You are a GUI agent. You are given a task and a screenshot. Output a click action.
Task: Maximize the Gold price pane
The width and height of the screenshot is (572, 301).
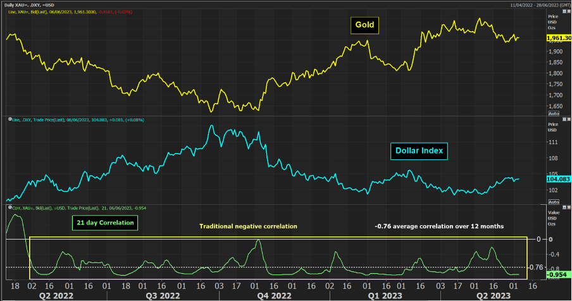point(564,11)
